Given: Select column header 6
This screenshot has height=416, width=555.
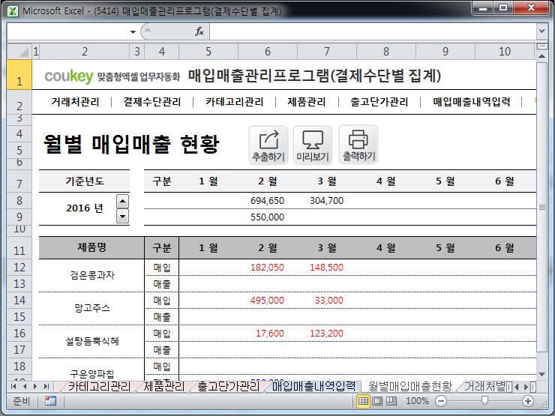Looking at the screenshot, I should pyautogui.click(x=268, y=52).
